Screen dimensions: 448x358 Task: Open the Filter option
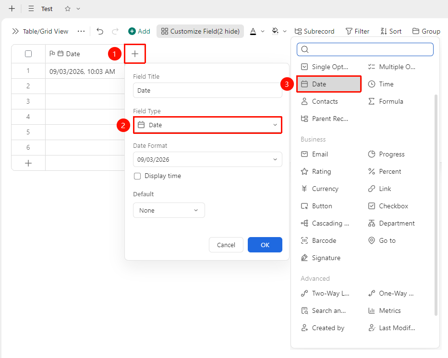coord(357,31)
